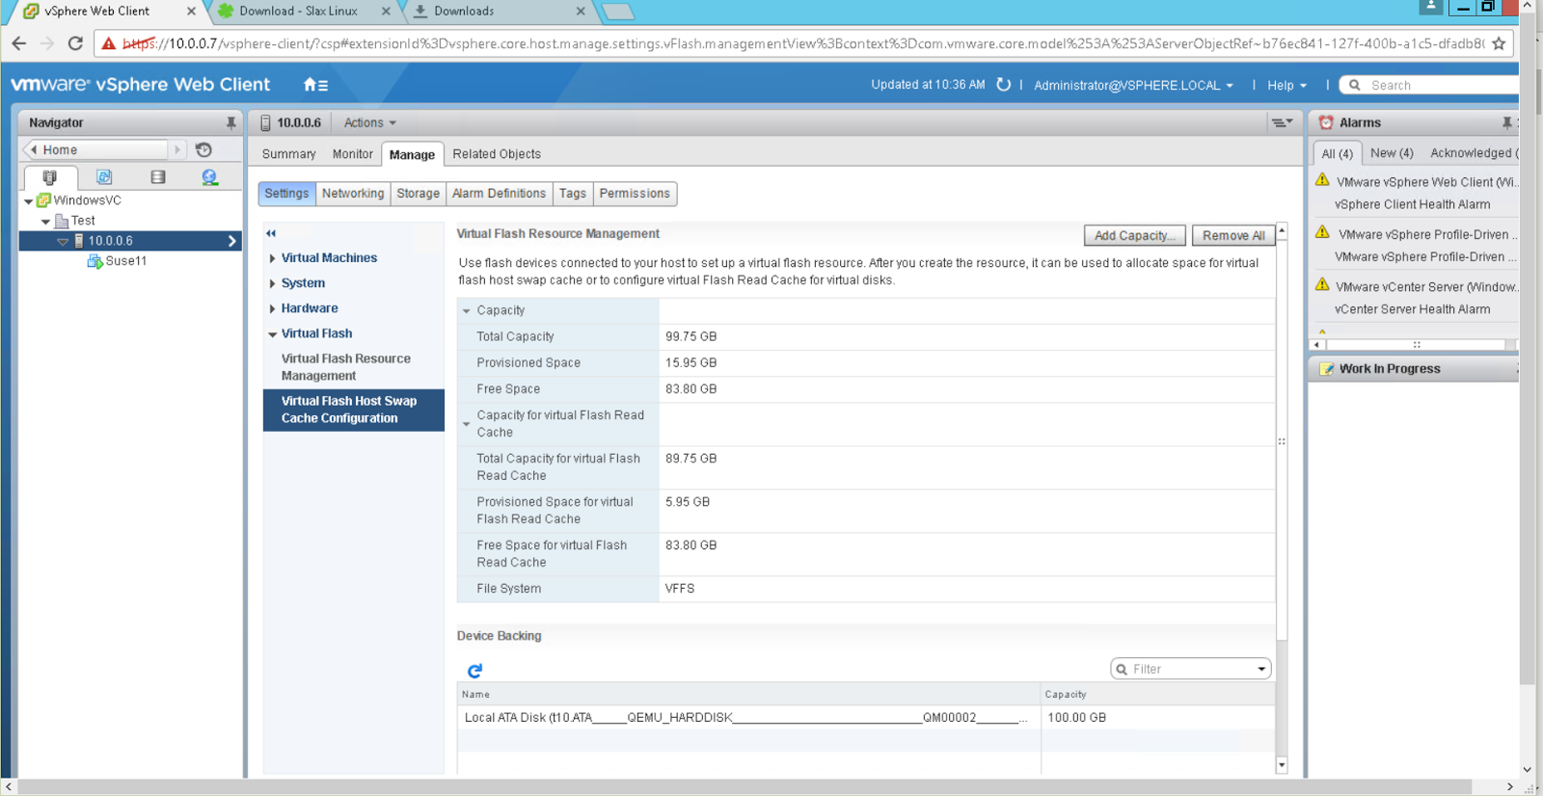Click the refresh icon beside Updated time

click(1003, 85)
